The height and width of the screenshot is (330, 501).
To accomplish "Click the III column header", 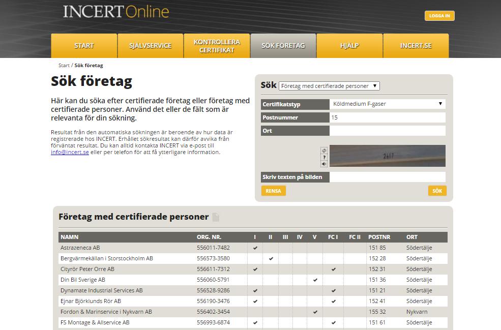I will (285, 237).
